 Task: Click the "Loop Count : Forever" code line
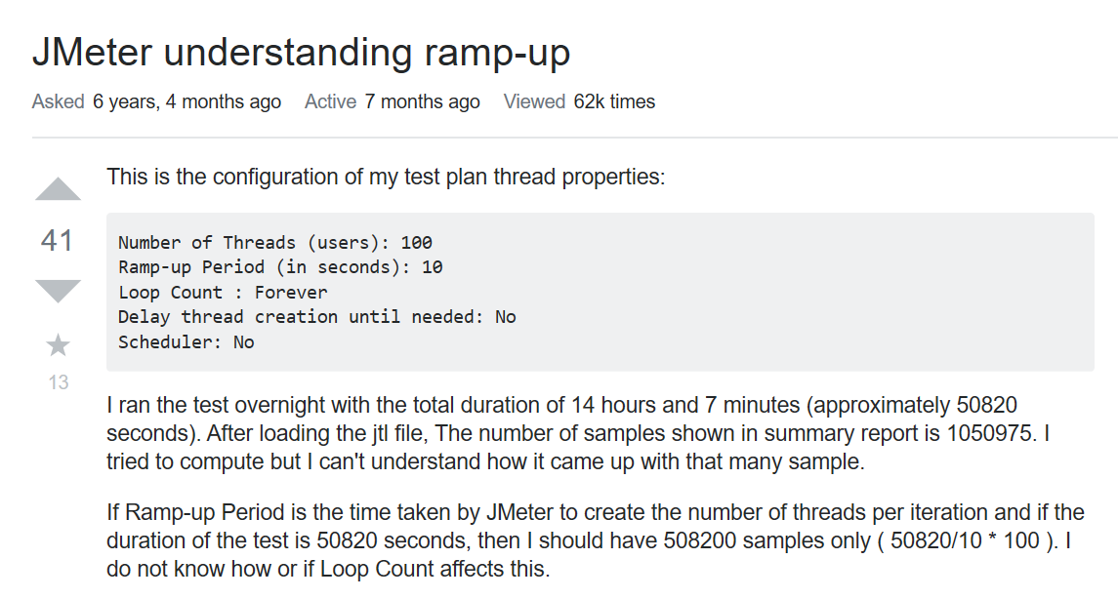[x=223, y=292]
